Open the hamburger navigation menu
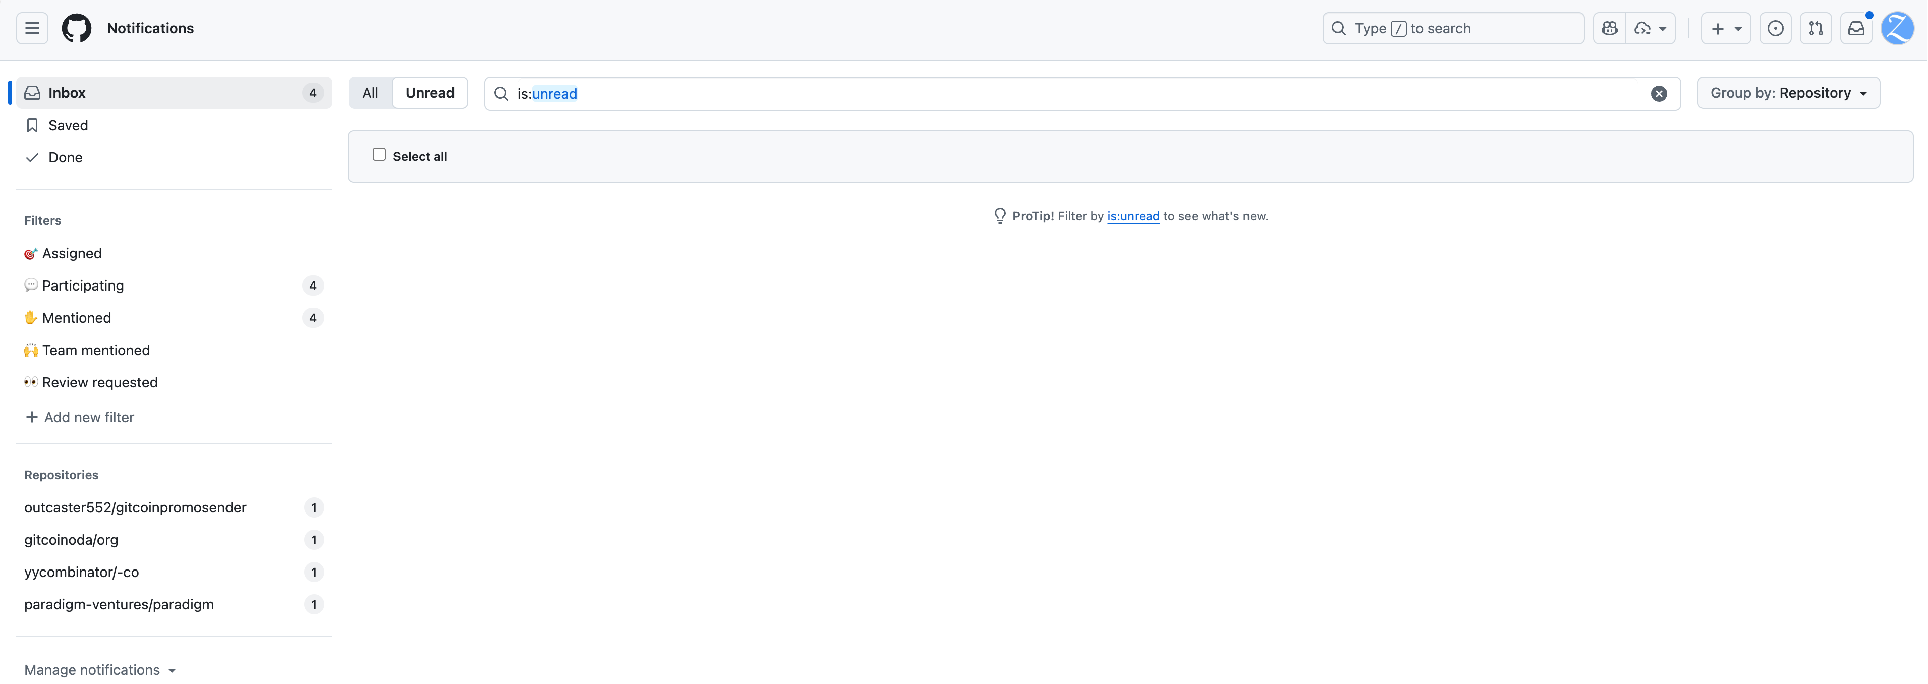Screen dimensions: 1928x684 click(32, 28)
